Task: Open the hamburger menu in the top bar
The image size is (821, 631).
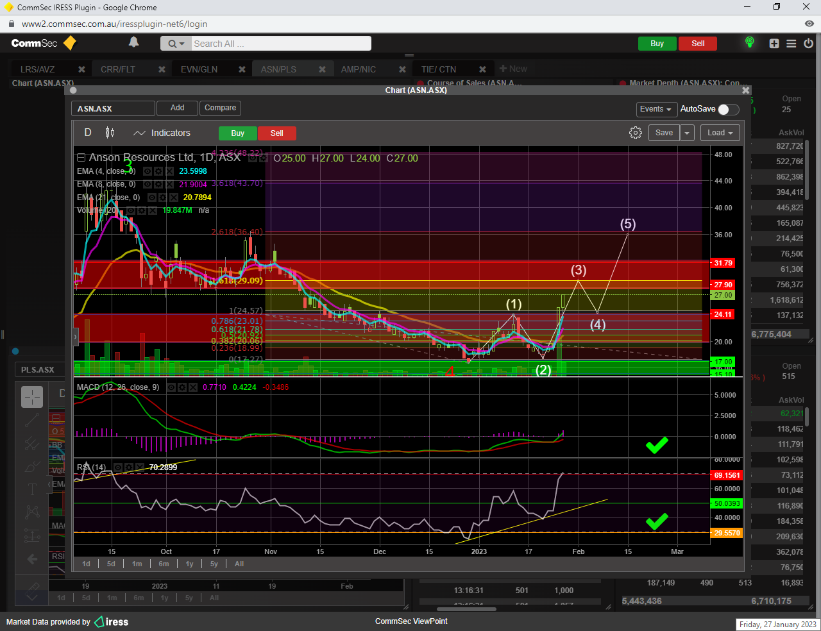Action: (x=791, y=44)
